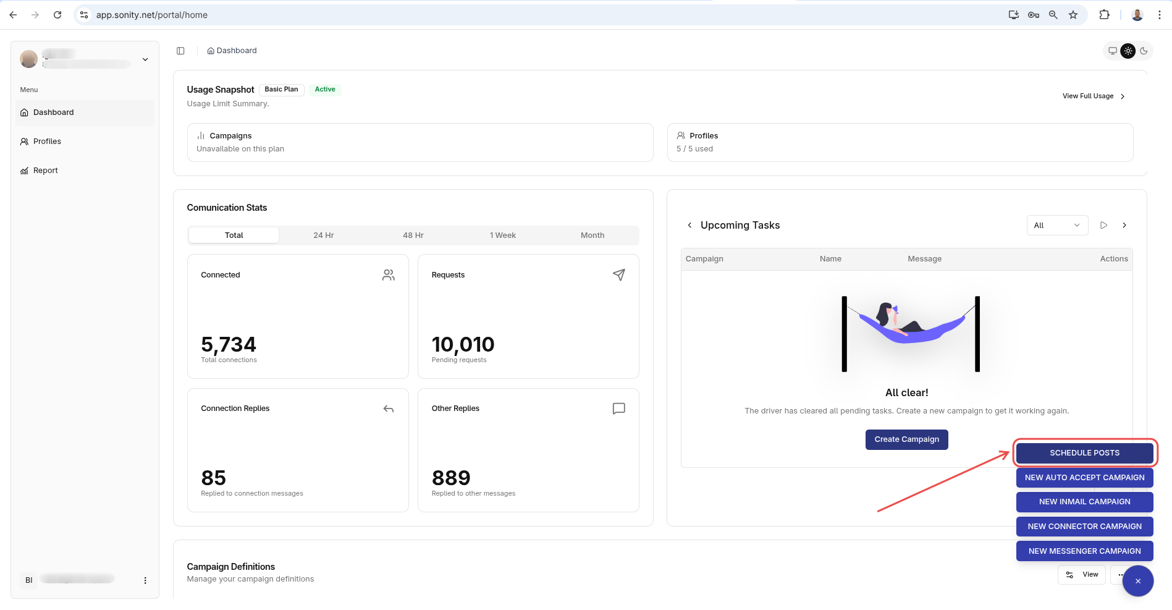Image resolution: width=1172 pixels, height=610 pixels.
Task: Click the Profiles users icon in Usage Snapshot
Action: (681, 135)
